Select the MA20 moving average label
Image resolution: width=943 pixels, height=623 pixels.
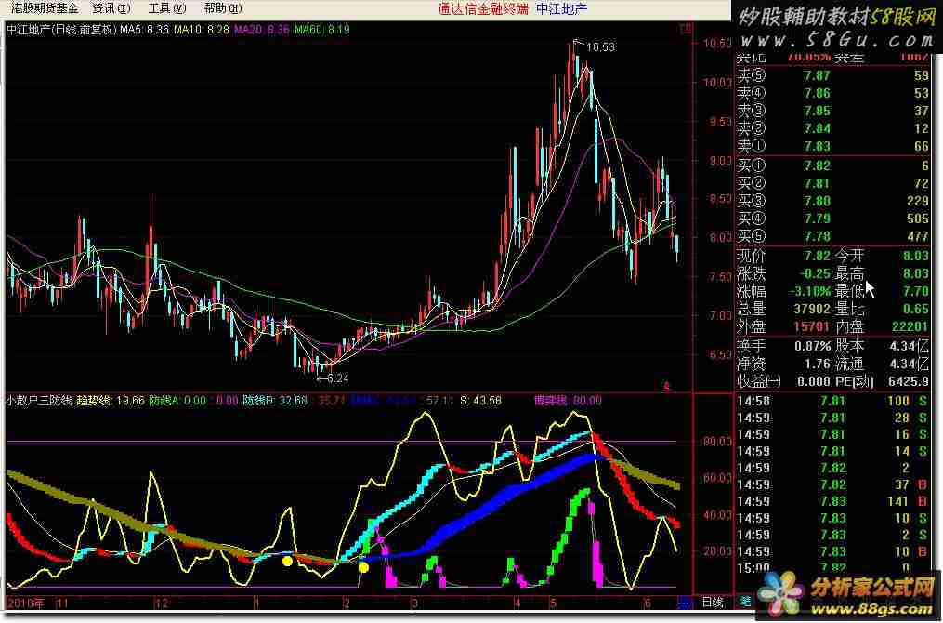coord(262,29)
